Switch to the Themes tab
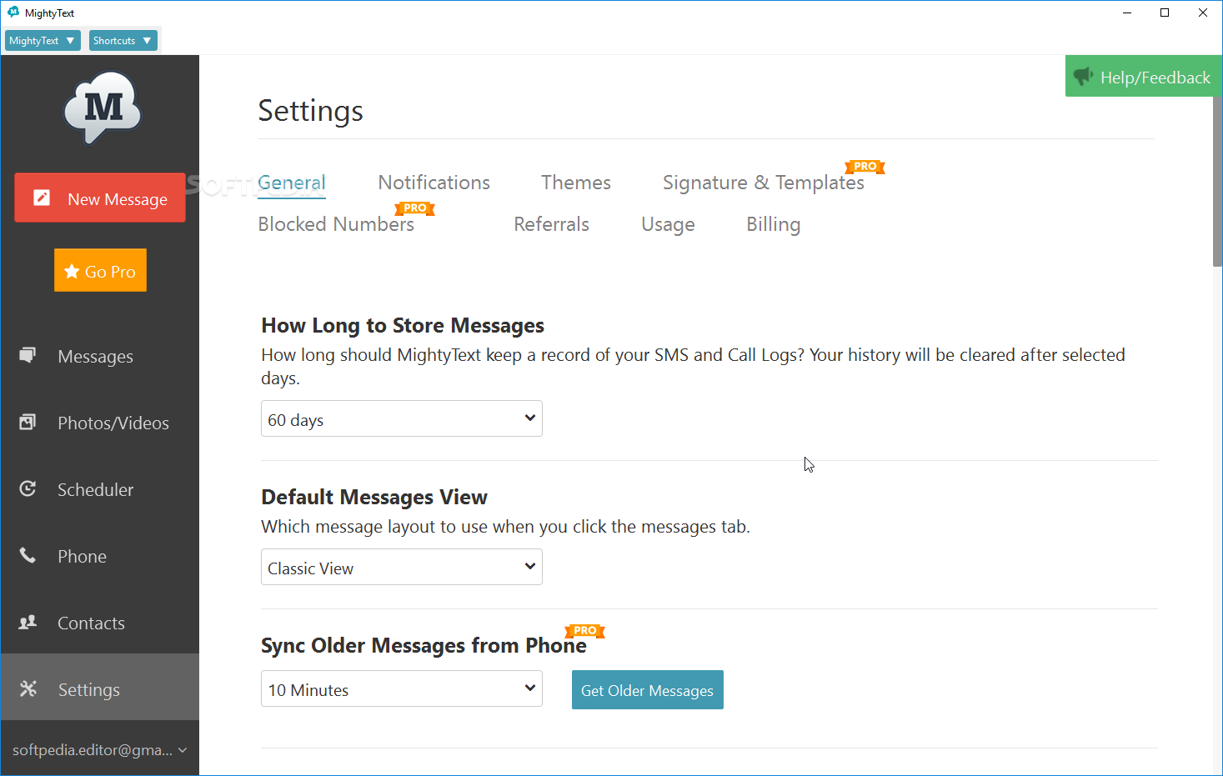This screenshot has width=1223, height=776. [576, 183]
